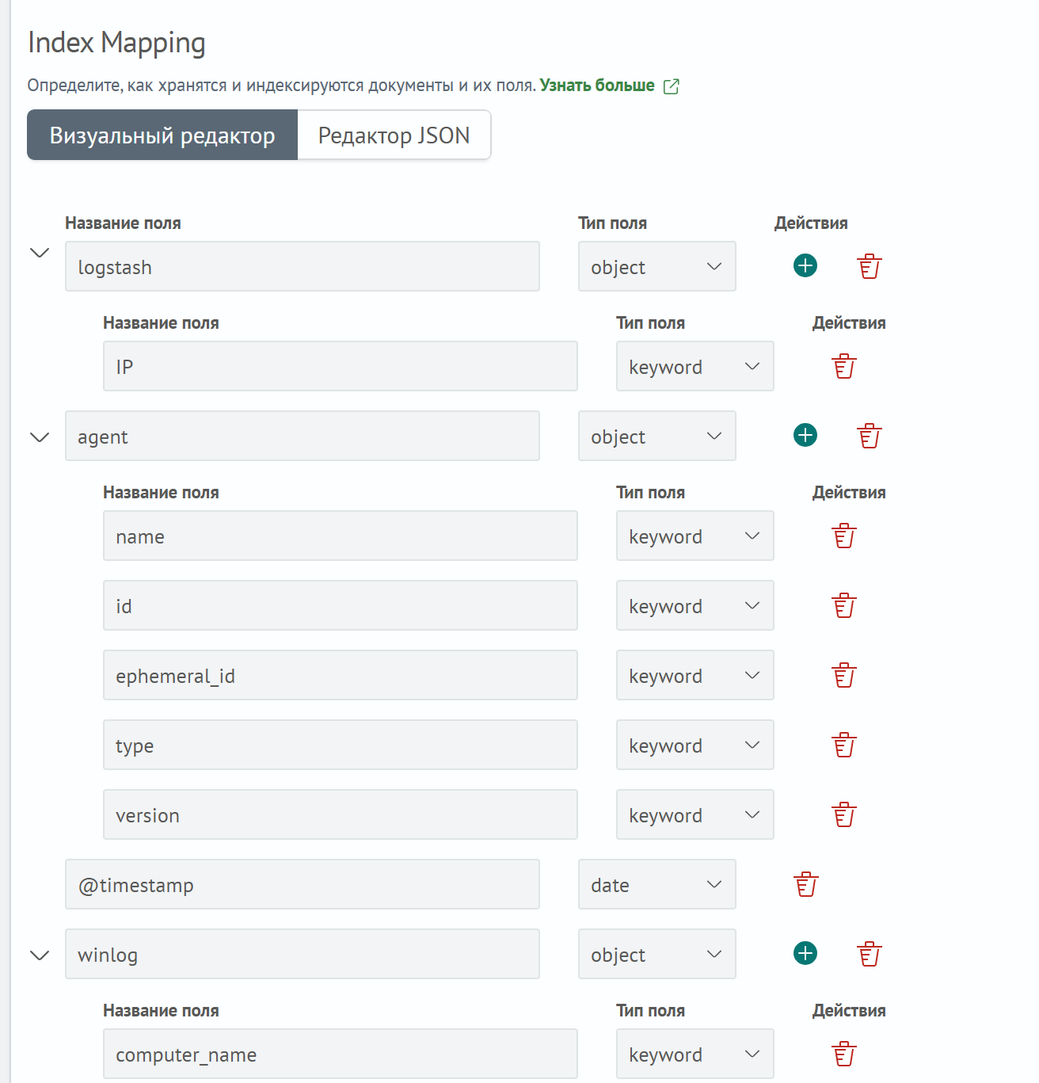Viewport: 1039px width, 1083px height.
Task: Open the type dropdown for @timestamp
Action: [x=657, y=884]
